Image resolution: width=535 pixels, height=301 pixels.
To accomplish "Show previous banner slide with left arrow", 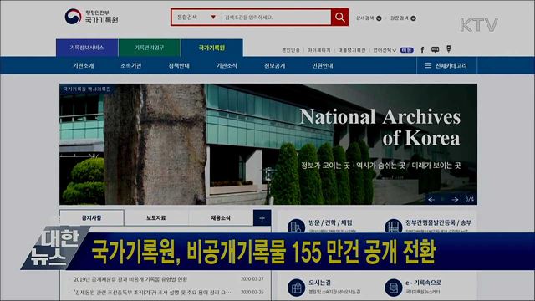I will (x=431, y=199).
